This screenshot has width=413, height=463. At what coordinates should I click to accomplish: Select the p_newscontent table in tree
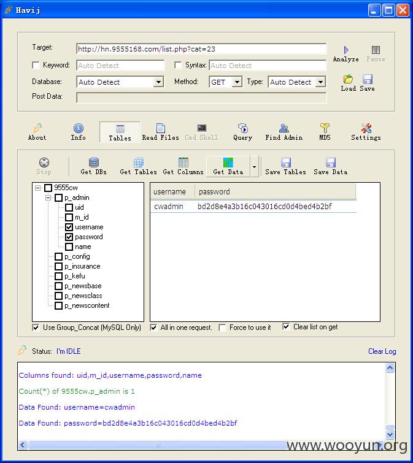click(87, 305)
